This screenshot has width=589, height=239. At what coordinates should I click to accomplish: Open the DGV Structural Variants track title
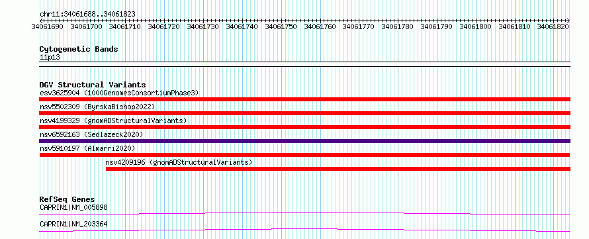pos(93,85)
